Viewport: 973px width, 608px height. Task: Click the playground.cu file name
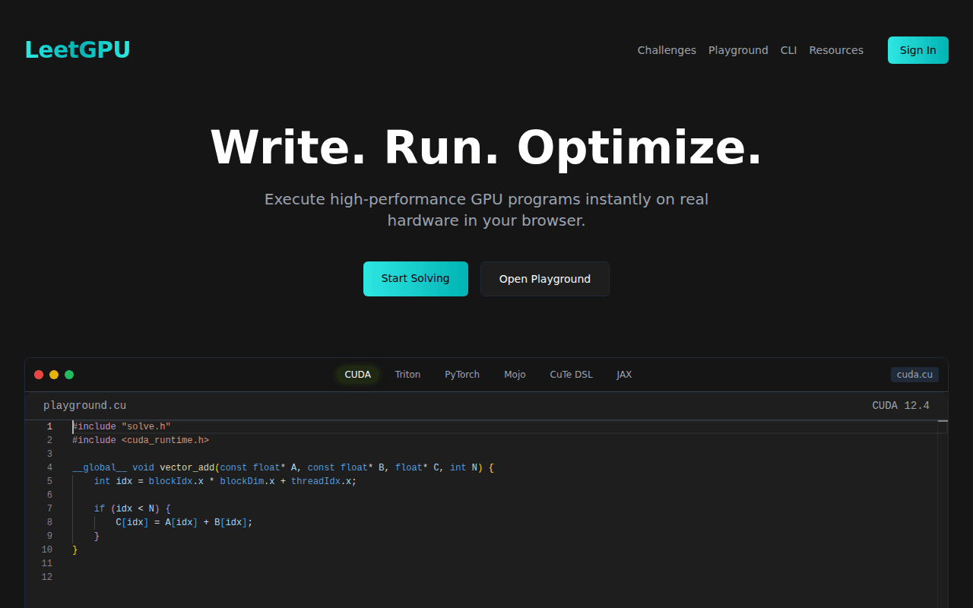click(x=85, y=406)
